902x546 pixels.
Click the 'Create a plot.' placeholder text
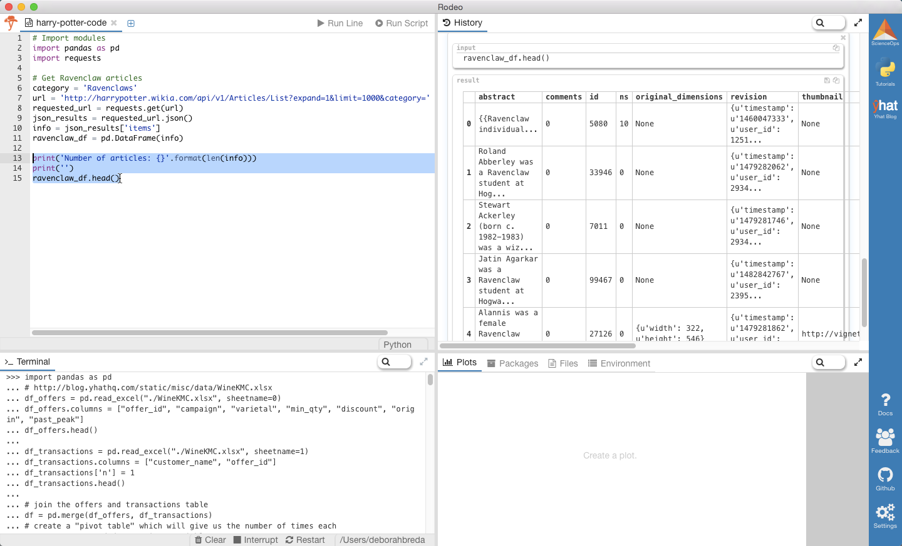[x=609, y=455]
